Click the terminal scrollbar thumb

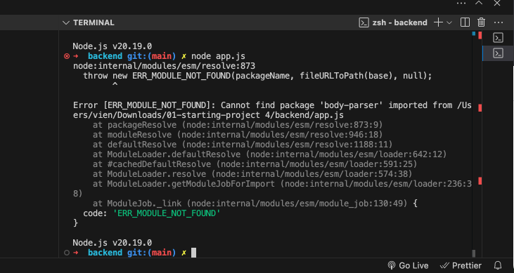473,253
